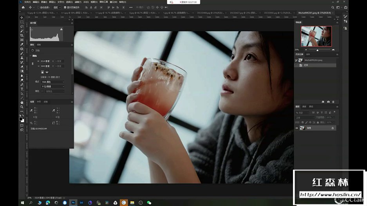Hide the background layer with eye icon
The image size is (367, 206).
[x=296, y=128]
